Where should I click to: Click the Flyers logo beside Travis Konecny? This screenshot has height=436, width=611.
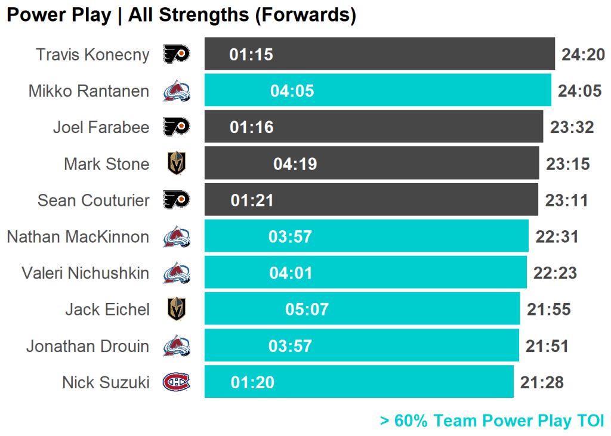click(176, 54)
